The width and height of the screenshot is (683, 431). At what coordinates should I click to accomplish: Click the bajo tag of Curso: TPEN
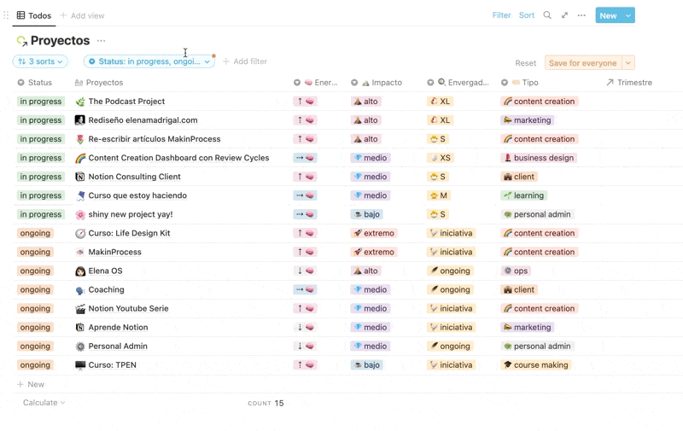(x=367, y=365)
